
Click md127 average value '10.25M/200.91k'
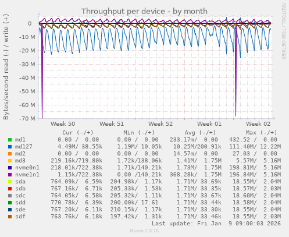197,147
